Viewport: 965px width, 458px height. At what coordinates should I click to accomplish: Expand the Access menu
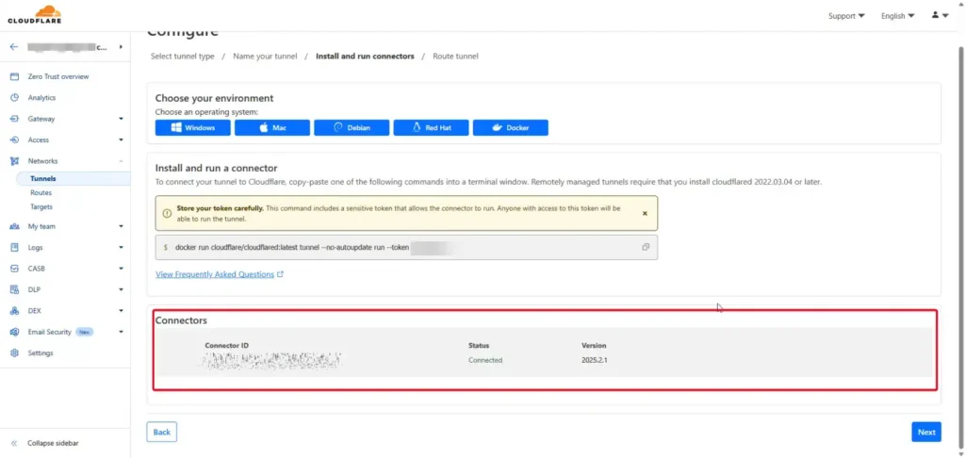(122, 139)
